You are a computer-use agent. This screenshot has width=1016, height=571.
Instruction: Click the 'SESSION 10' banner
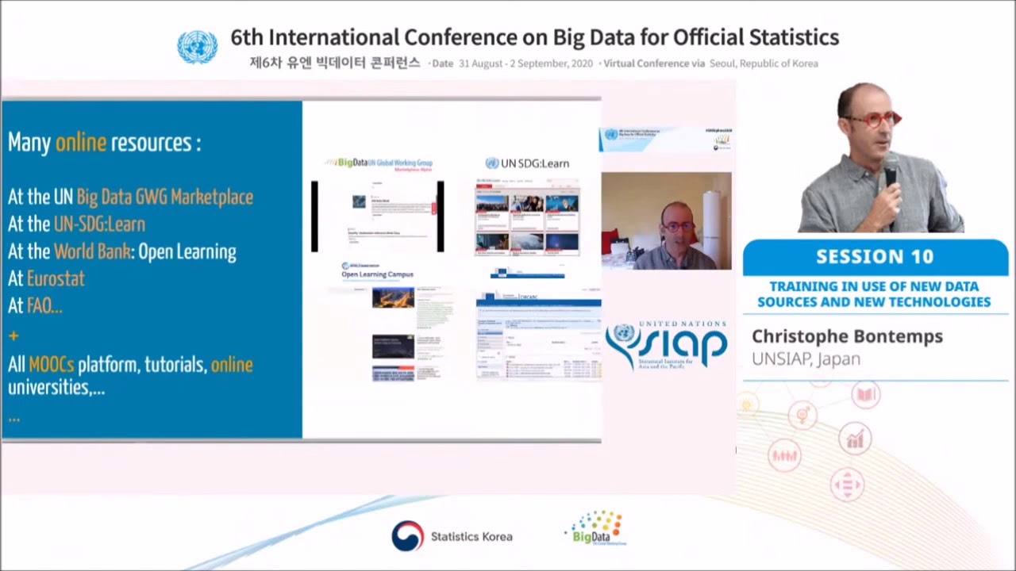coord(875,257)
